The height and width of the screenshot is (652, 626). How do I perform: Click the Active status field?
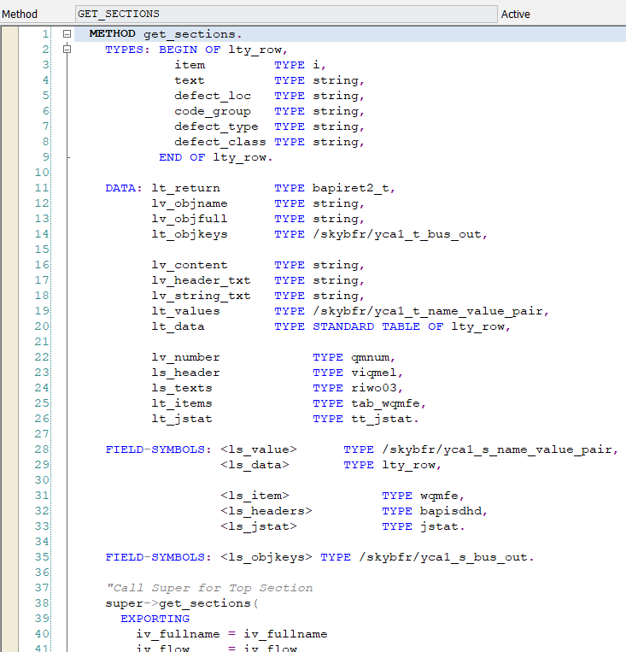[516, 14]
